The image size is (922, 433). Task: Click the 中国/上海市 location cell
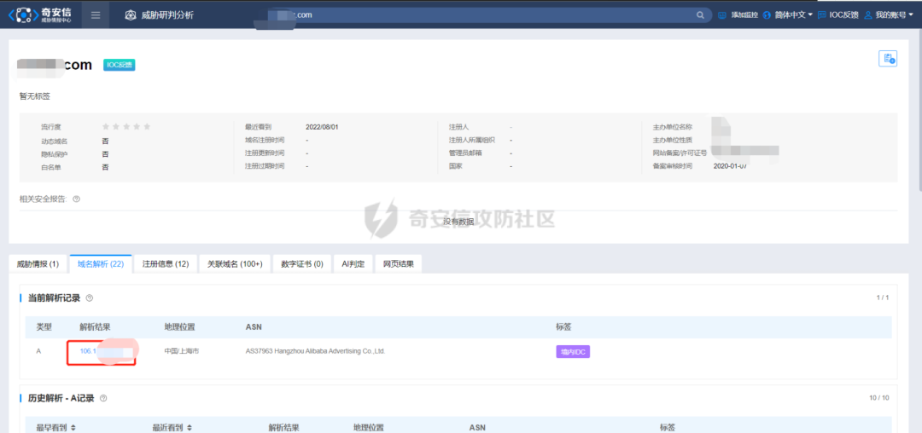click(x=182, y=351)
